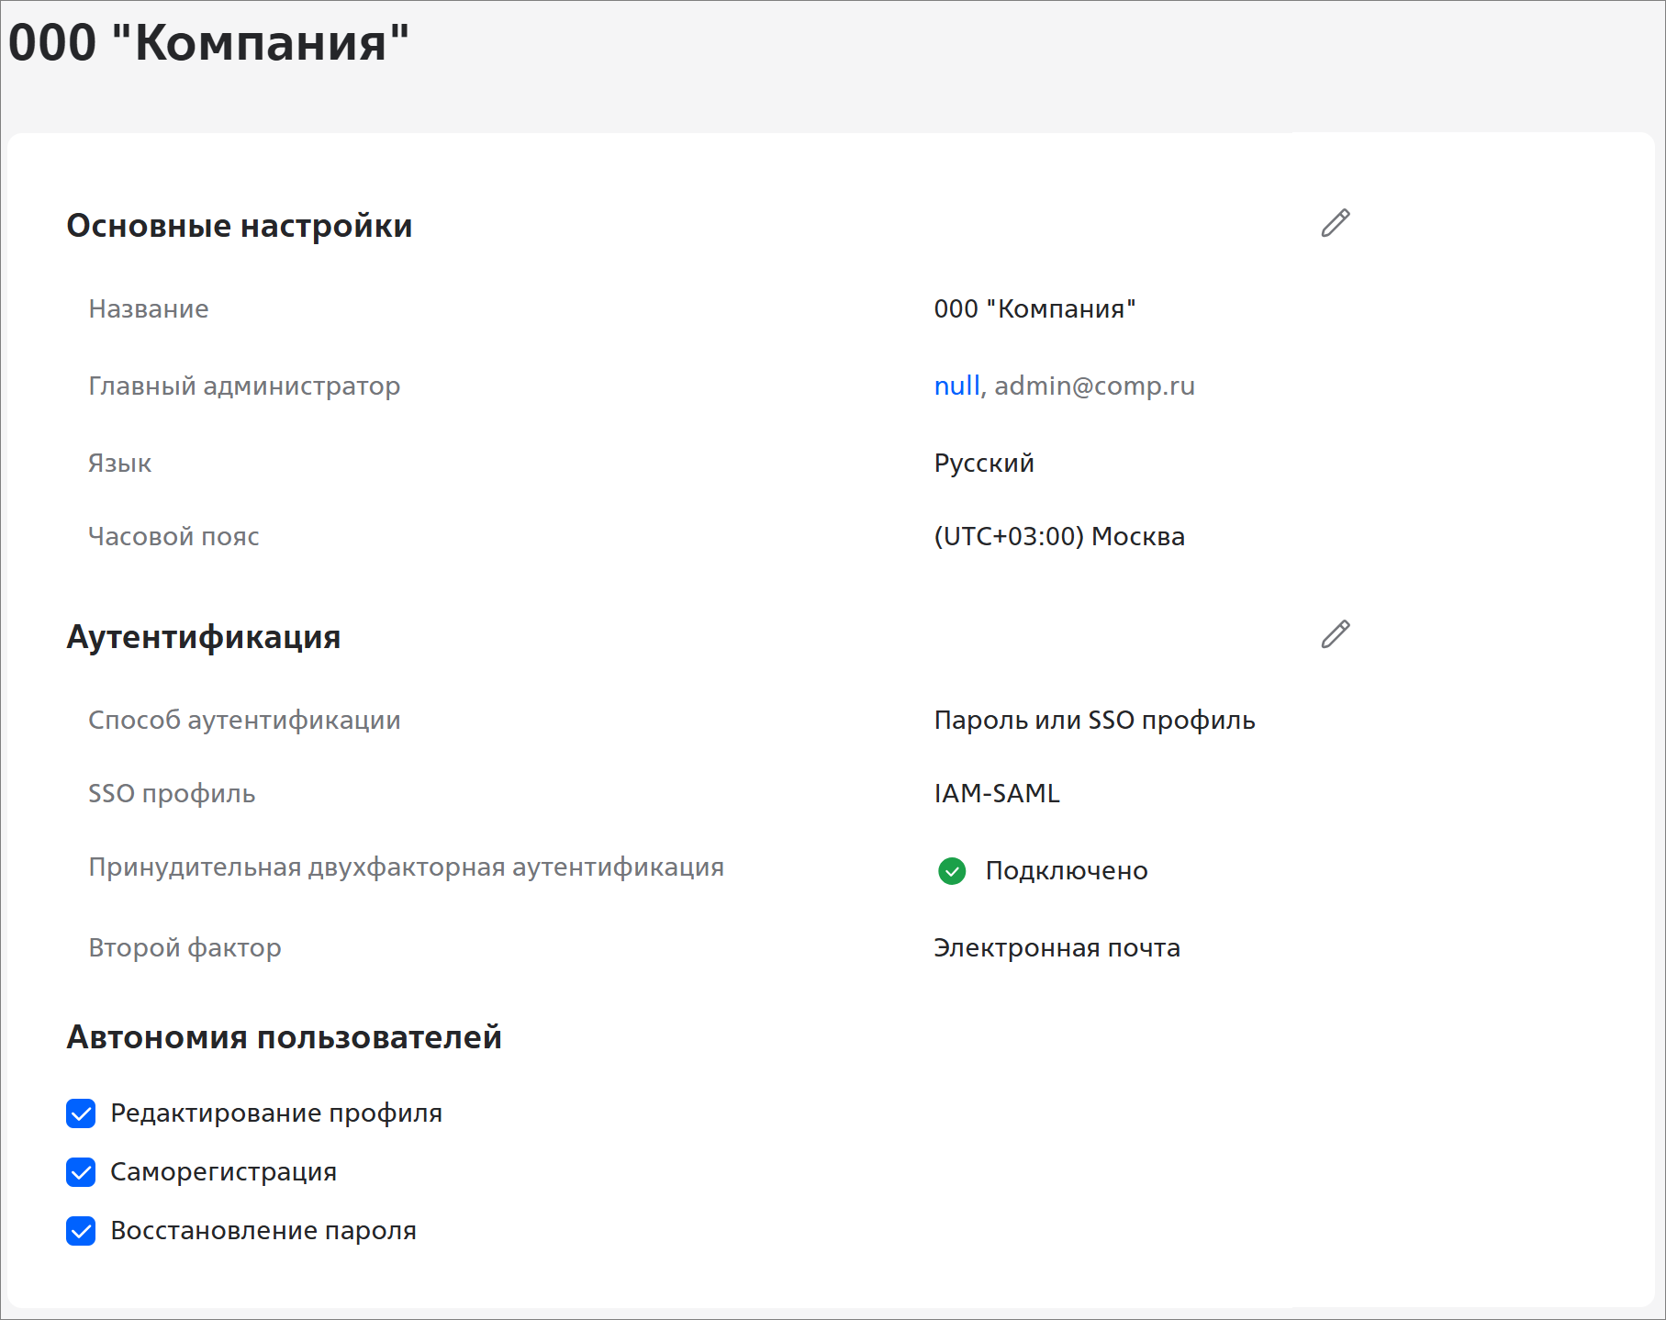The height and width of the screenshot is (1320, 1666).
Task: Open the blue null administrator link
Action: coord(956,386)
